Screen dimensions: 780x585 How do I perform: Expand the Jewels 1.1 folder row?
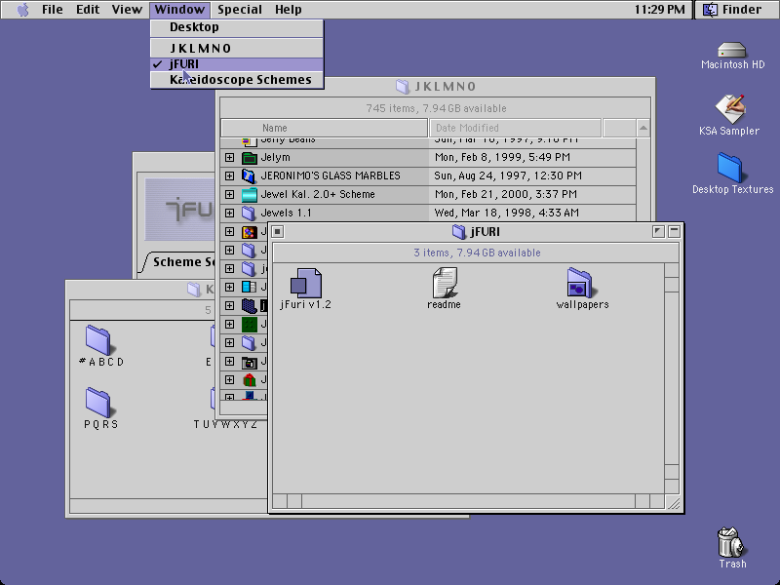[x=229, y=213]
